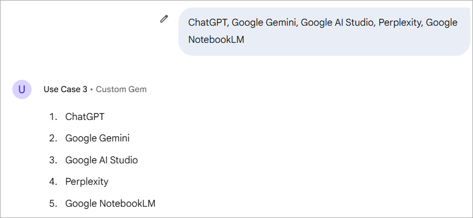Screen dimensions: 473x218
Task: Click the Custom Gem label
Action: click(x=121, y=89)
